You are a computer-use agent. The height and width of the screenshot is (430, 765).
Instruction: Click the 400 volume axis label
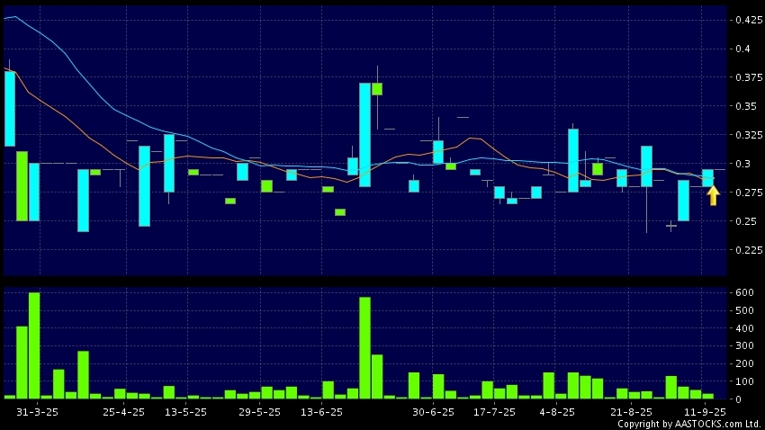click(x=744, y=328)
